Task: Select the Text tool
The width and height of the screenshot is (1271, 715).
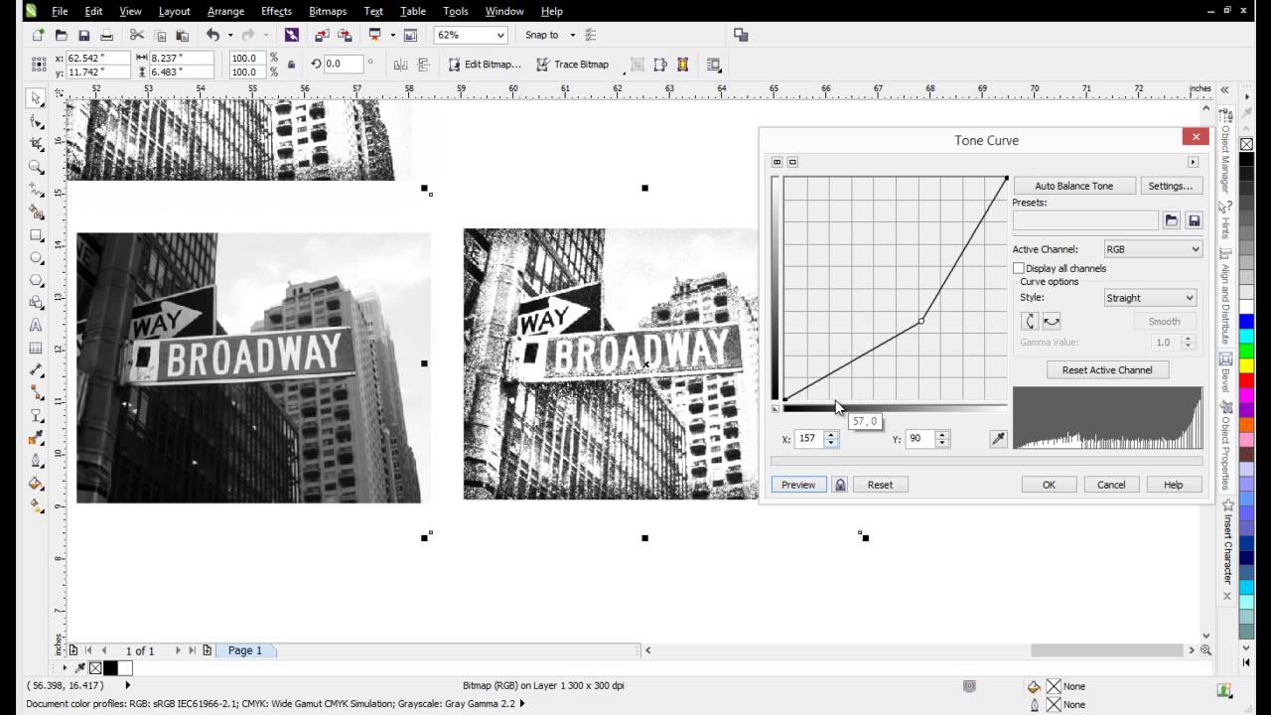Action: pos(36,326)
